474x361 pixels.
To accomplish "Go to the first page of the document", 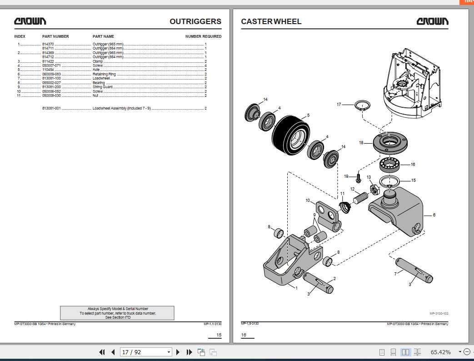I will (x=102, y=352).
